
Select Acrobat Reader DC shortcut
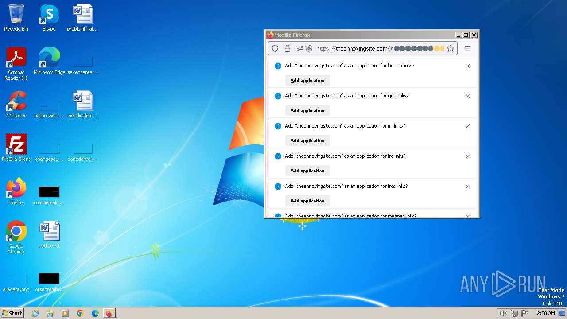[x=16, y=64]
